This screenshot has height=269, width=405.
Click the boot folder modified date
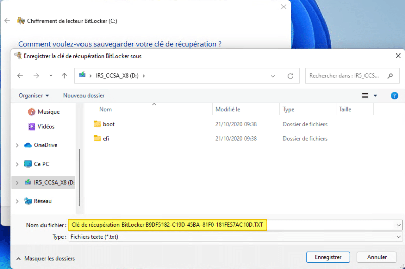click(x=236, y=124)
